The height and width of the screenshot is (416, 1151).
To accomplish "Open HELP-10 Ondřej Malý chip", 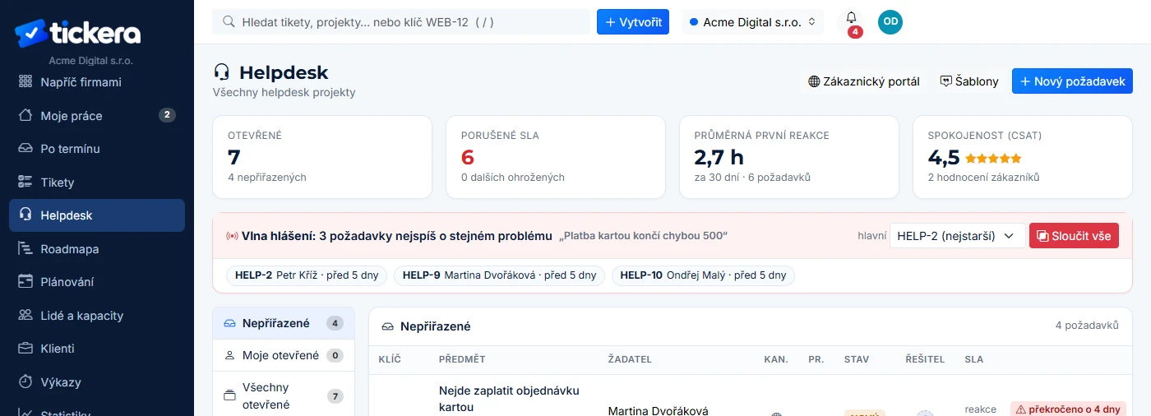I will tap(703, 275).
